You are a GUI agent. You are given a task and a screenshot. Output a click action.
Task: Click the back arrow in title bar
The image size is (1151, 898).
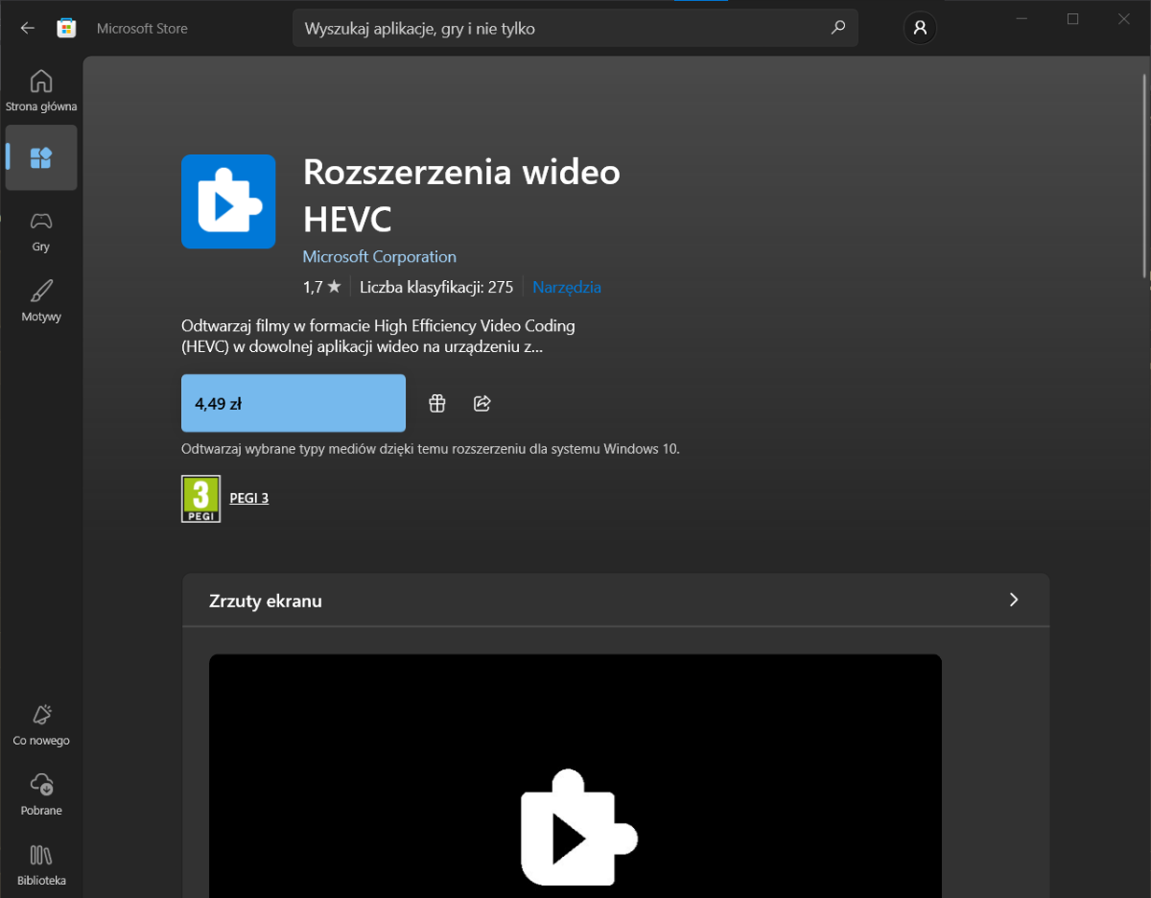pos(28,28)
